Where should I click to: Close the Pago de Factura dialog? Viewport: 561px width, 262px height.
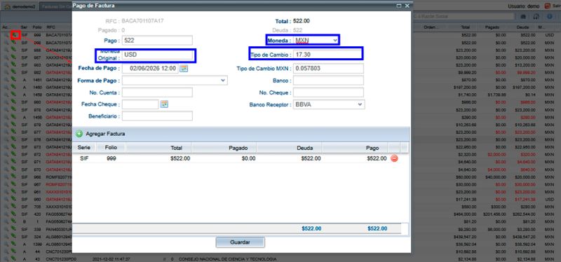tap(407, 6)
